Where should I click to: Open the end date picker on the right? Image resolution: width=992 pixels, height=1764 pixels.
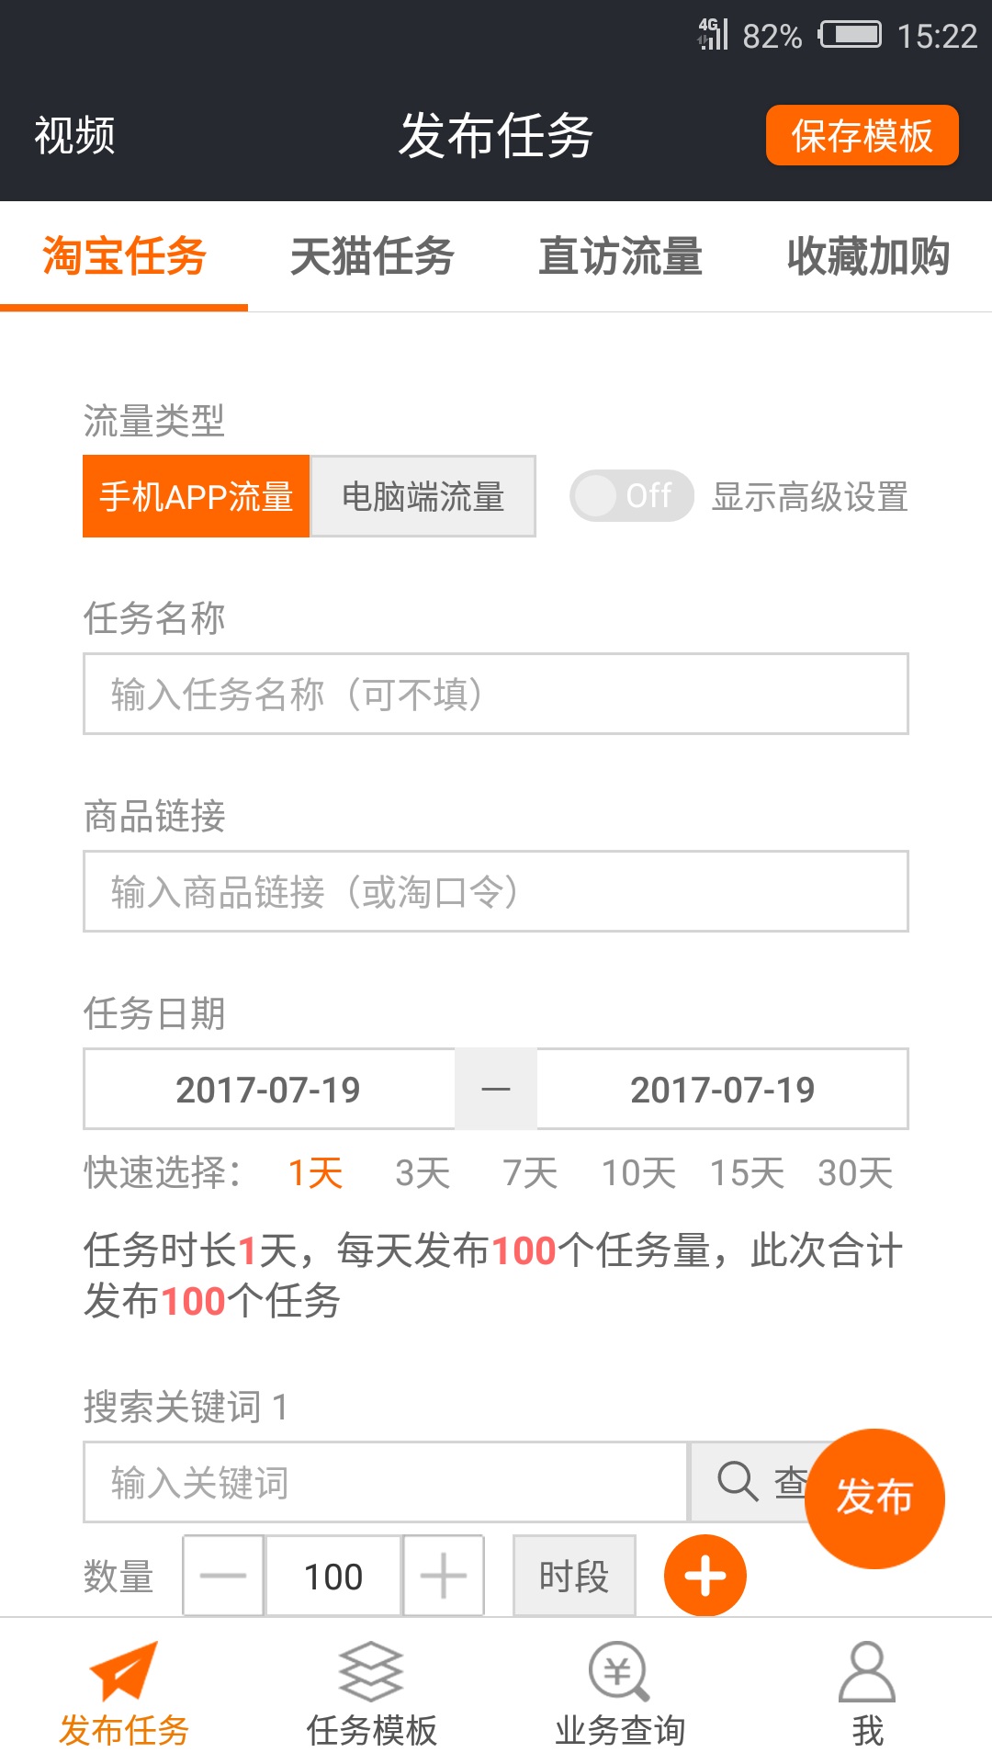[x=722, y=1090]
